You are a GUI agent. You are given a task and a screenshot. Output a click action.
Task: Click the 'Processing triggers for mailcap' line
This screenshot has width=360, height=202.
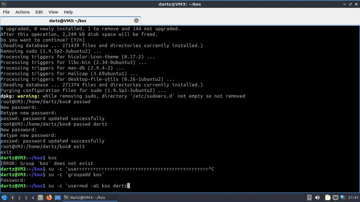(x=69, y=74)
